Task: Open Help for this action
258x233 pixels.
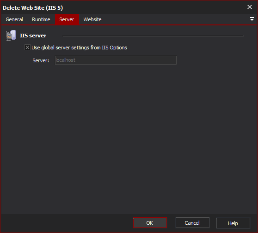Action: (x=233, y=223)
